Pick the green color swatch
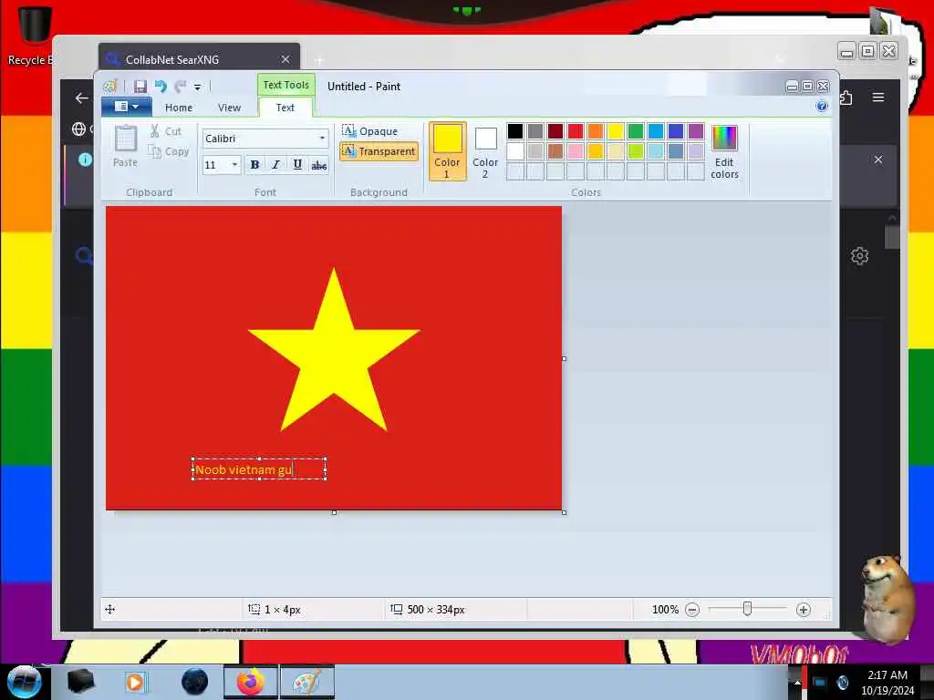 pos(636,131)
